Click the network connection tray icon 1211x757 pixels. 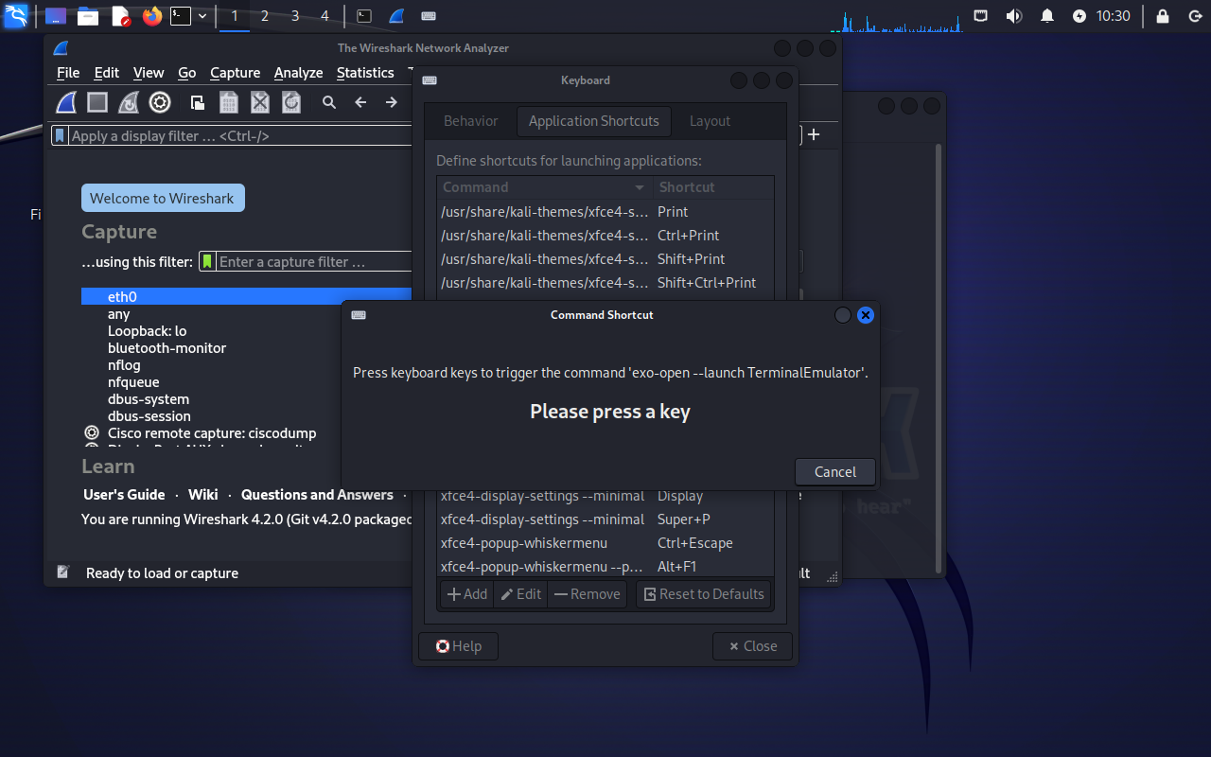pos(981,16)
